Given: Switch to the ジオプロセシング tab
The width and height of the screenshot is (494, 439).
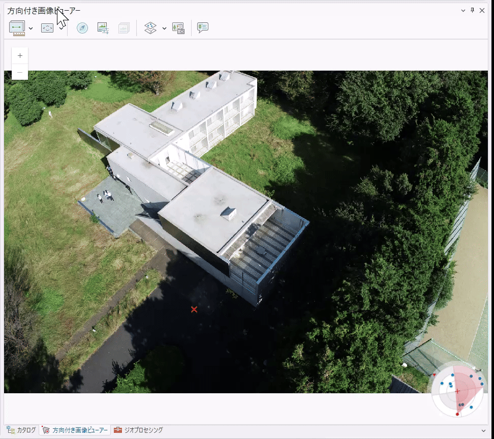Looking at the screenshot, I should pos(137,430).
